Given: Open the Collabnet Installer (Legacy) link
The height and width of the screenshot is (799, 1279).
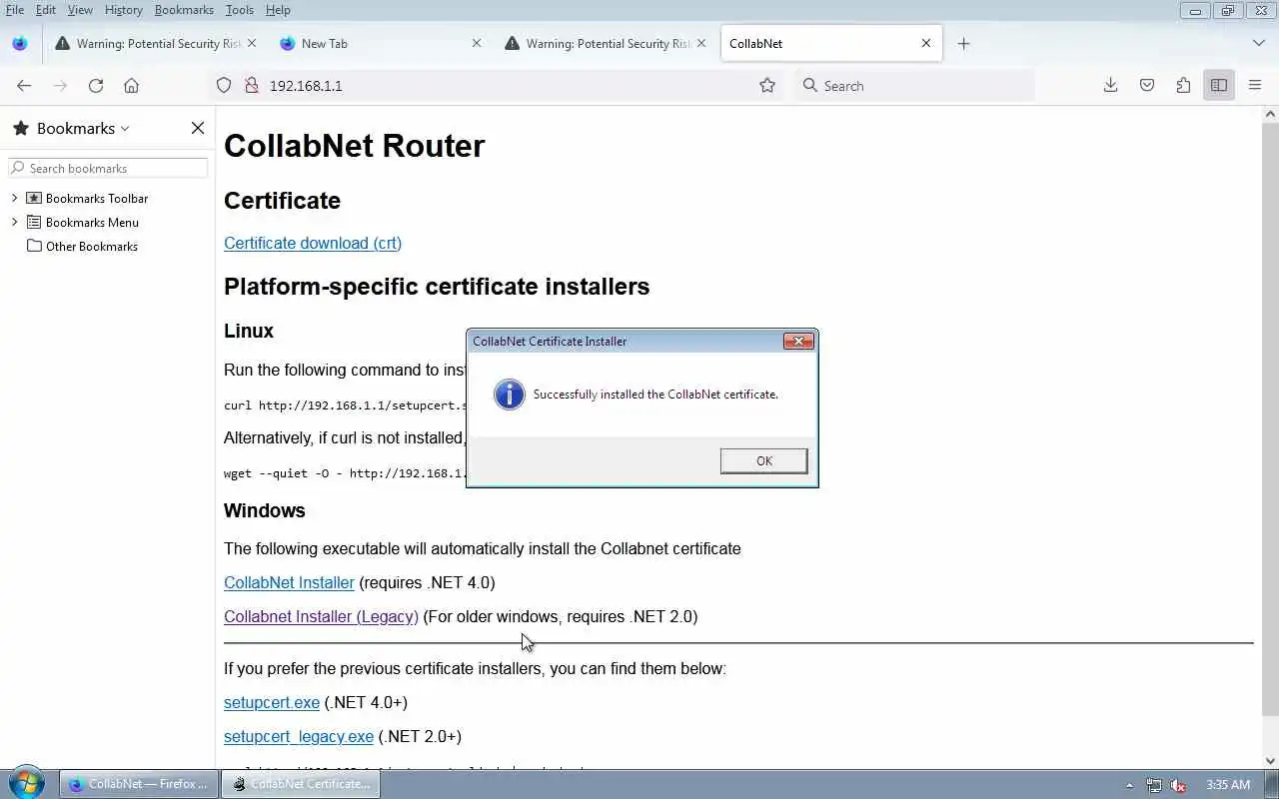Looking at the screenshot, I should 321,616.
